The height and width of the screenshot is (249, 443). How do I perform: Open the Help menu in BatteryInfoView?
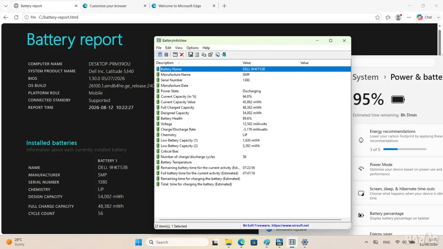click(x=206, y=48)
